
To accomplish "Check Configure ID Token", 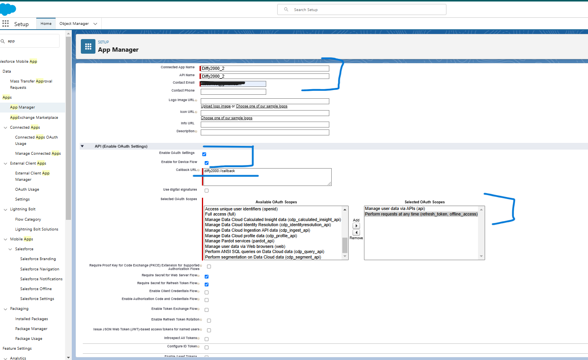I will point(207,347).
